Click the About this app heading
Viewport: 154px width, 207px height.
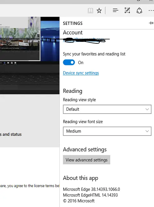click(80, 178)
